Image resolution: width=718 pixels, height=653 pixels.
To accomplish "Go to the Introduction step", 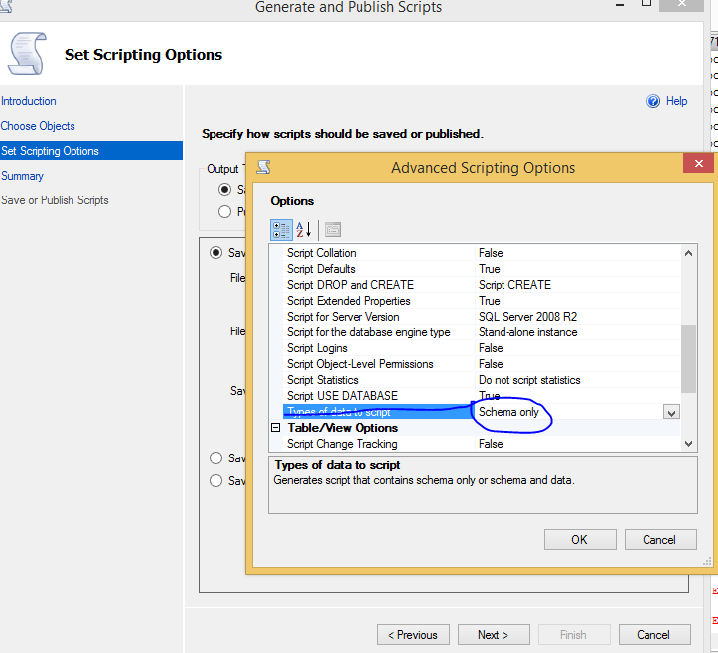I will 29,101.
